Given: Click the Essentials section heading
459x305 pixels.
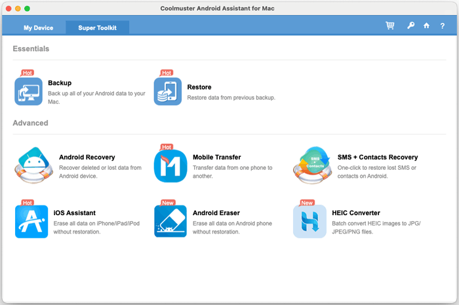Looking at the screenshot, I should point(31,49).
